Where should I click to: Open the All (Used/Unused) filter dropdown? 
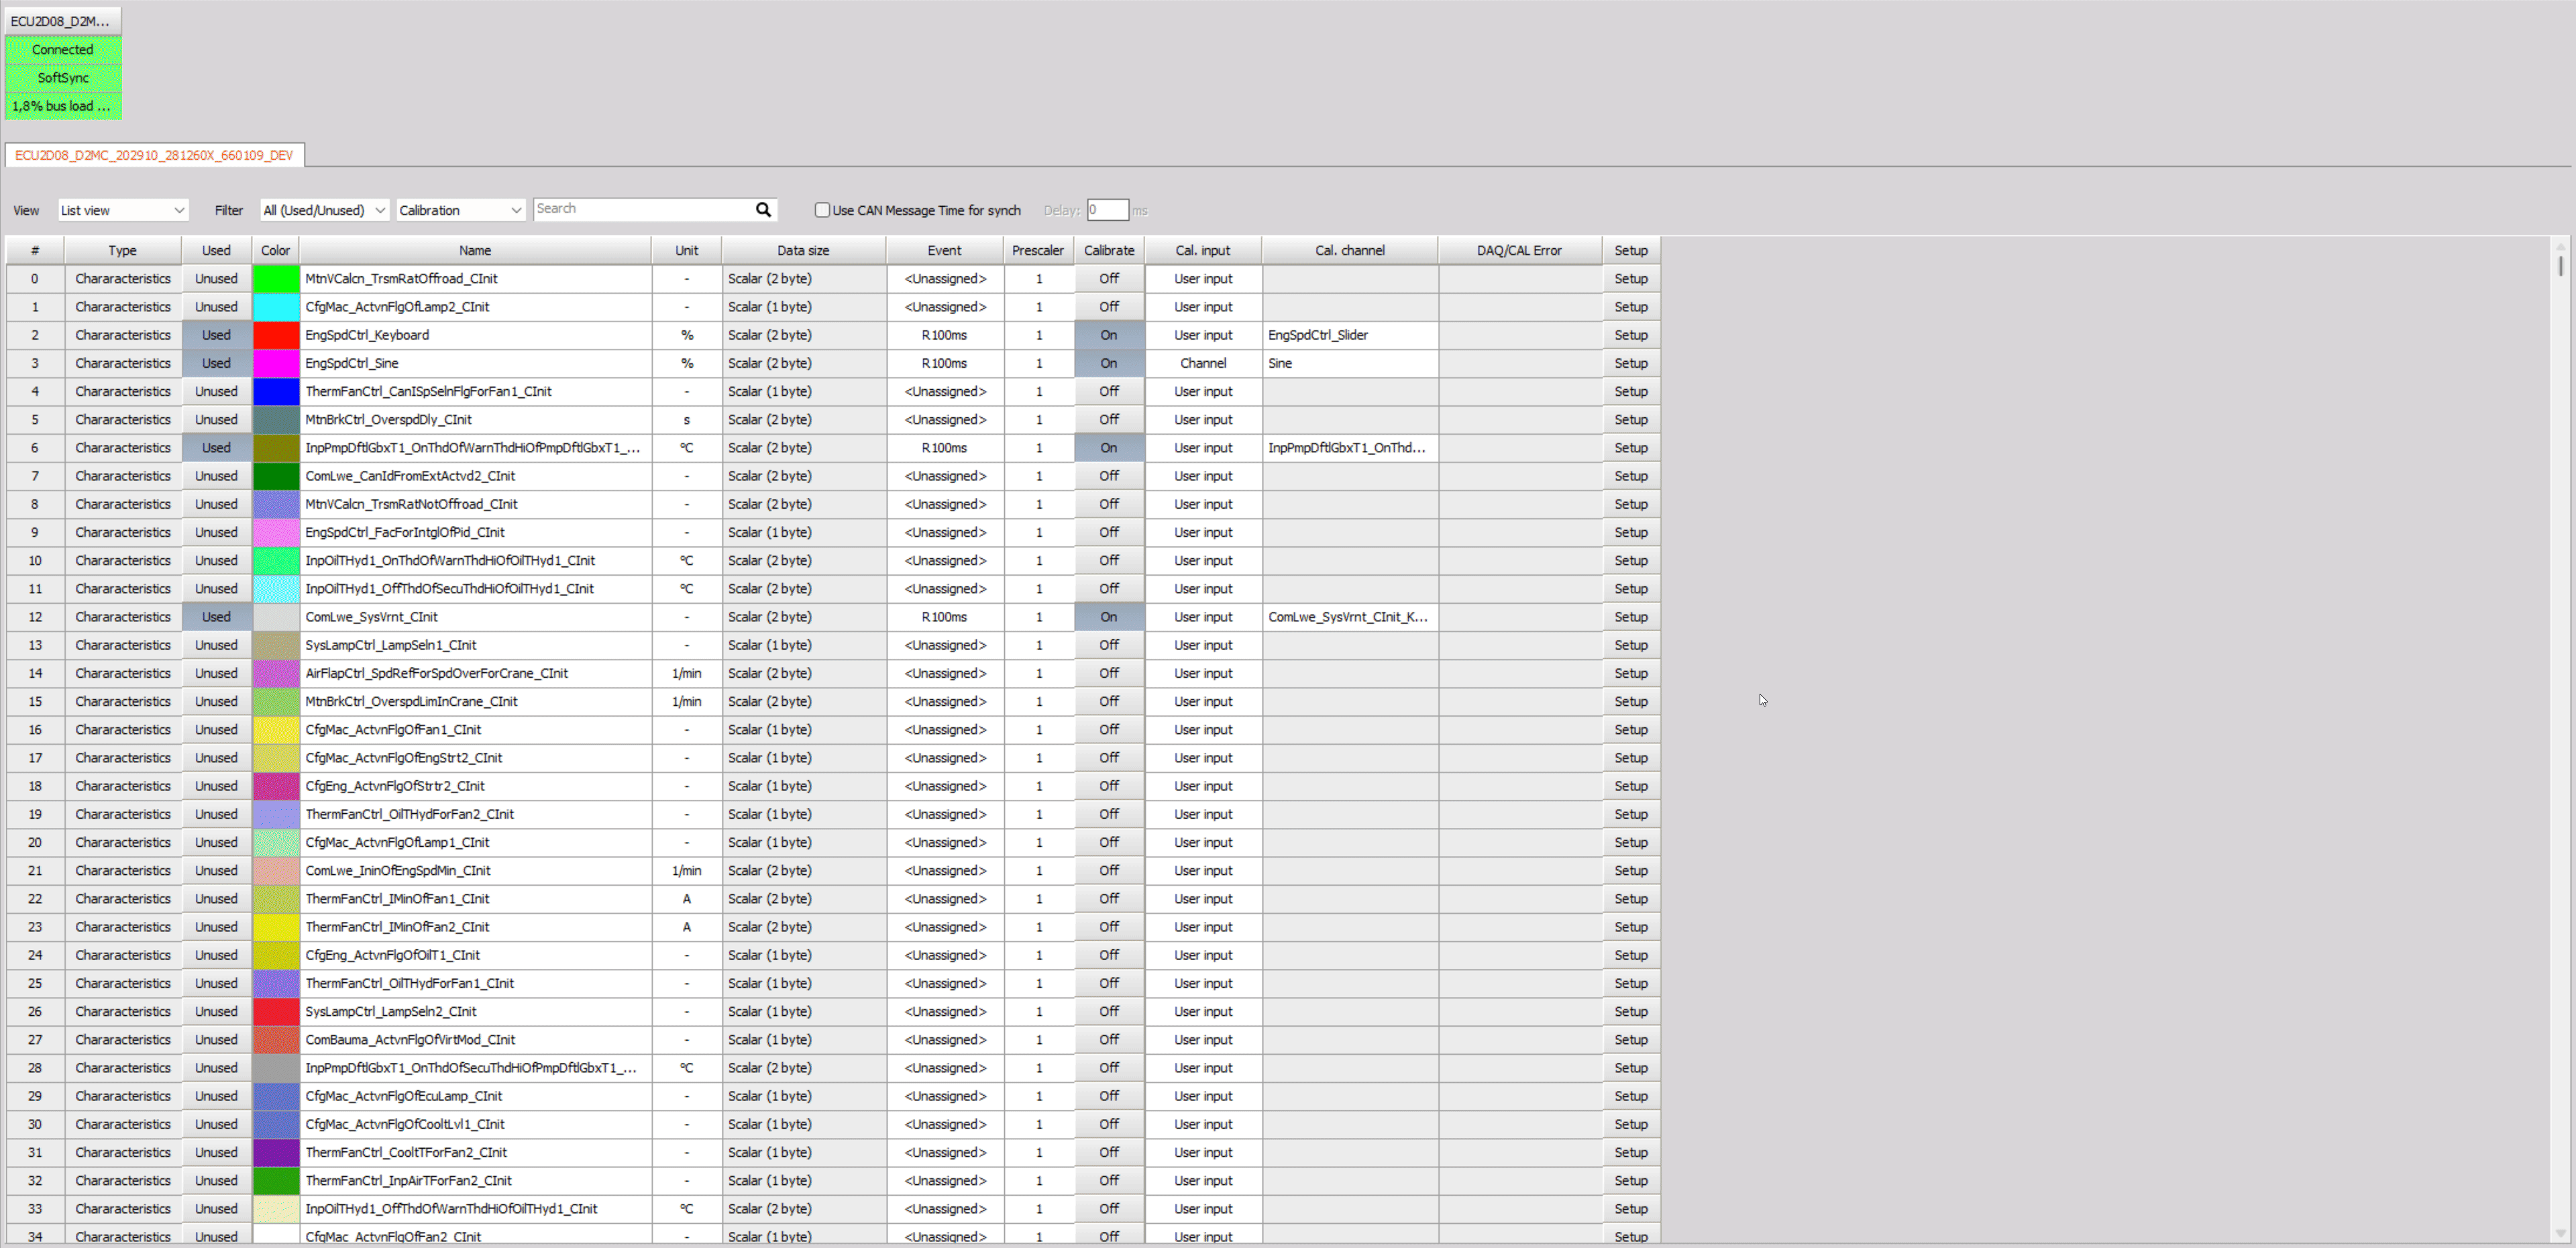(x=324, y=210)
